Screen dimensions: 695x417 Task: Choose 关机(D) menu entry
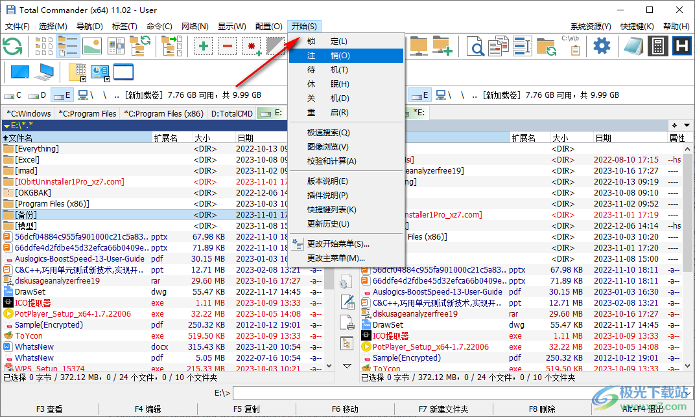(x=346, y=98)
